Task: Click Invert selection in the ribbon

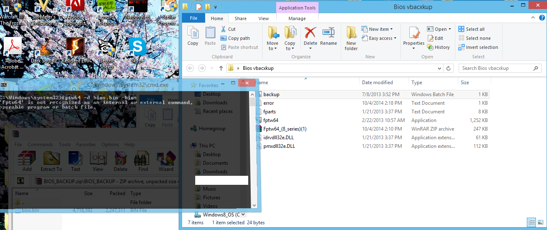Action: pos(478,47)
